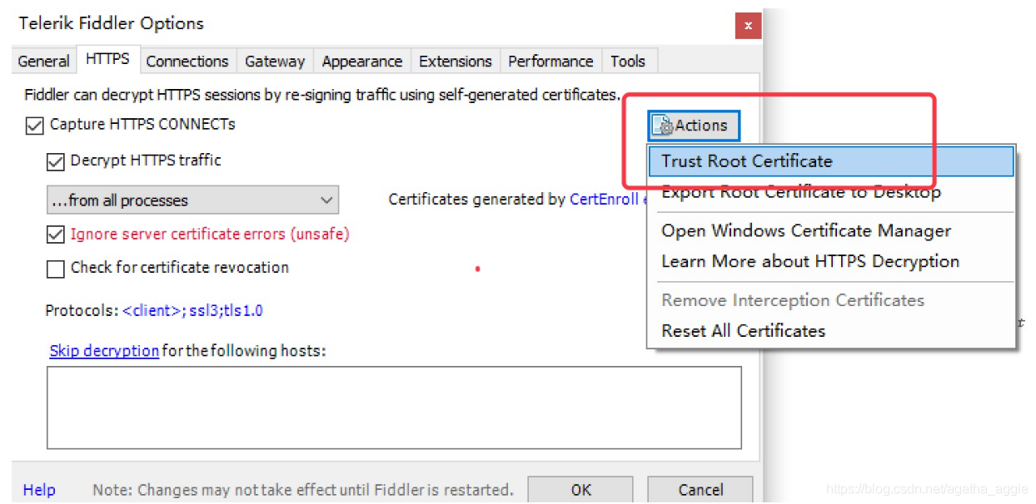Expand the from all processes dropdown
Screen dimensions: 1036x504
click(x=192, y=200)
